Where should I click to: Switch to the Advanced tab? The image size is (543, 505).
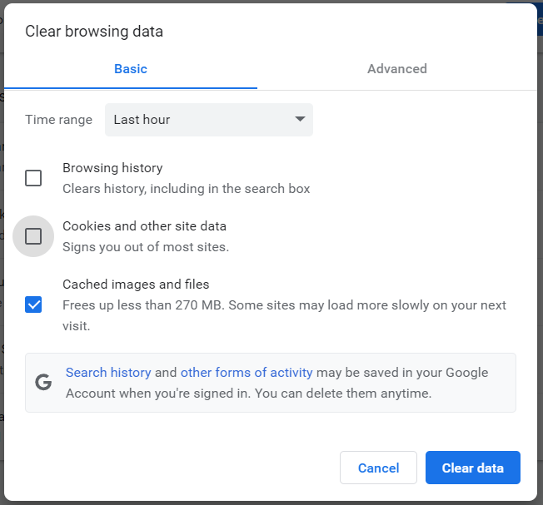(x=397, y=69)
